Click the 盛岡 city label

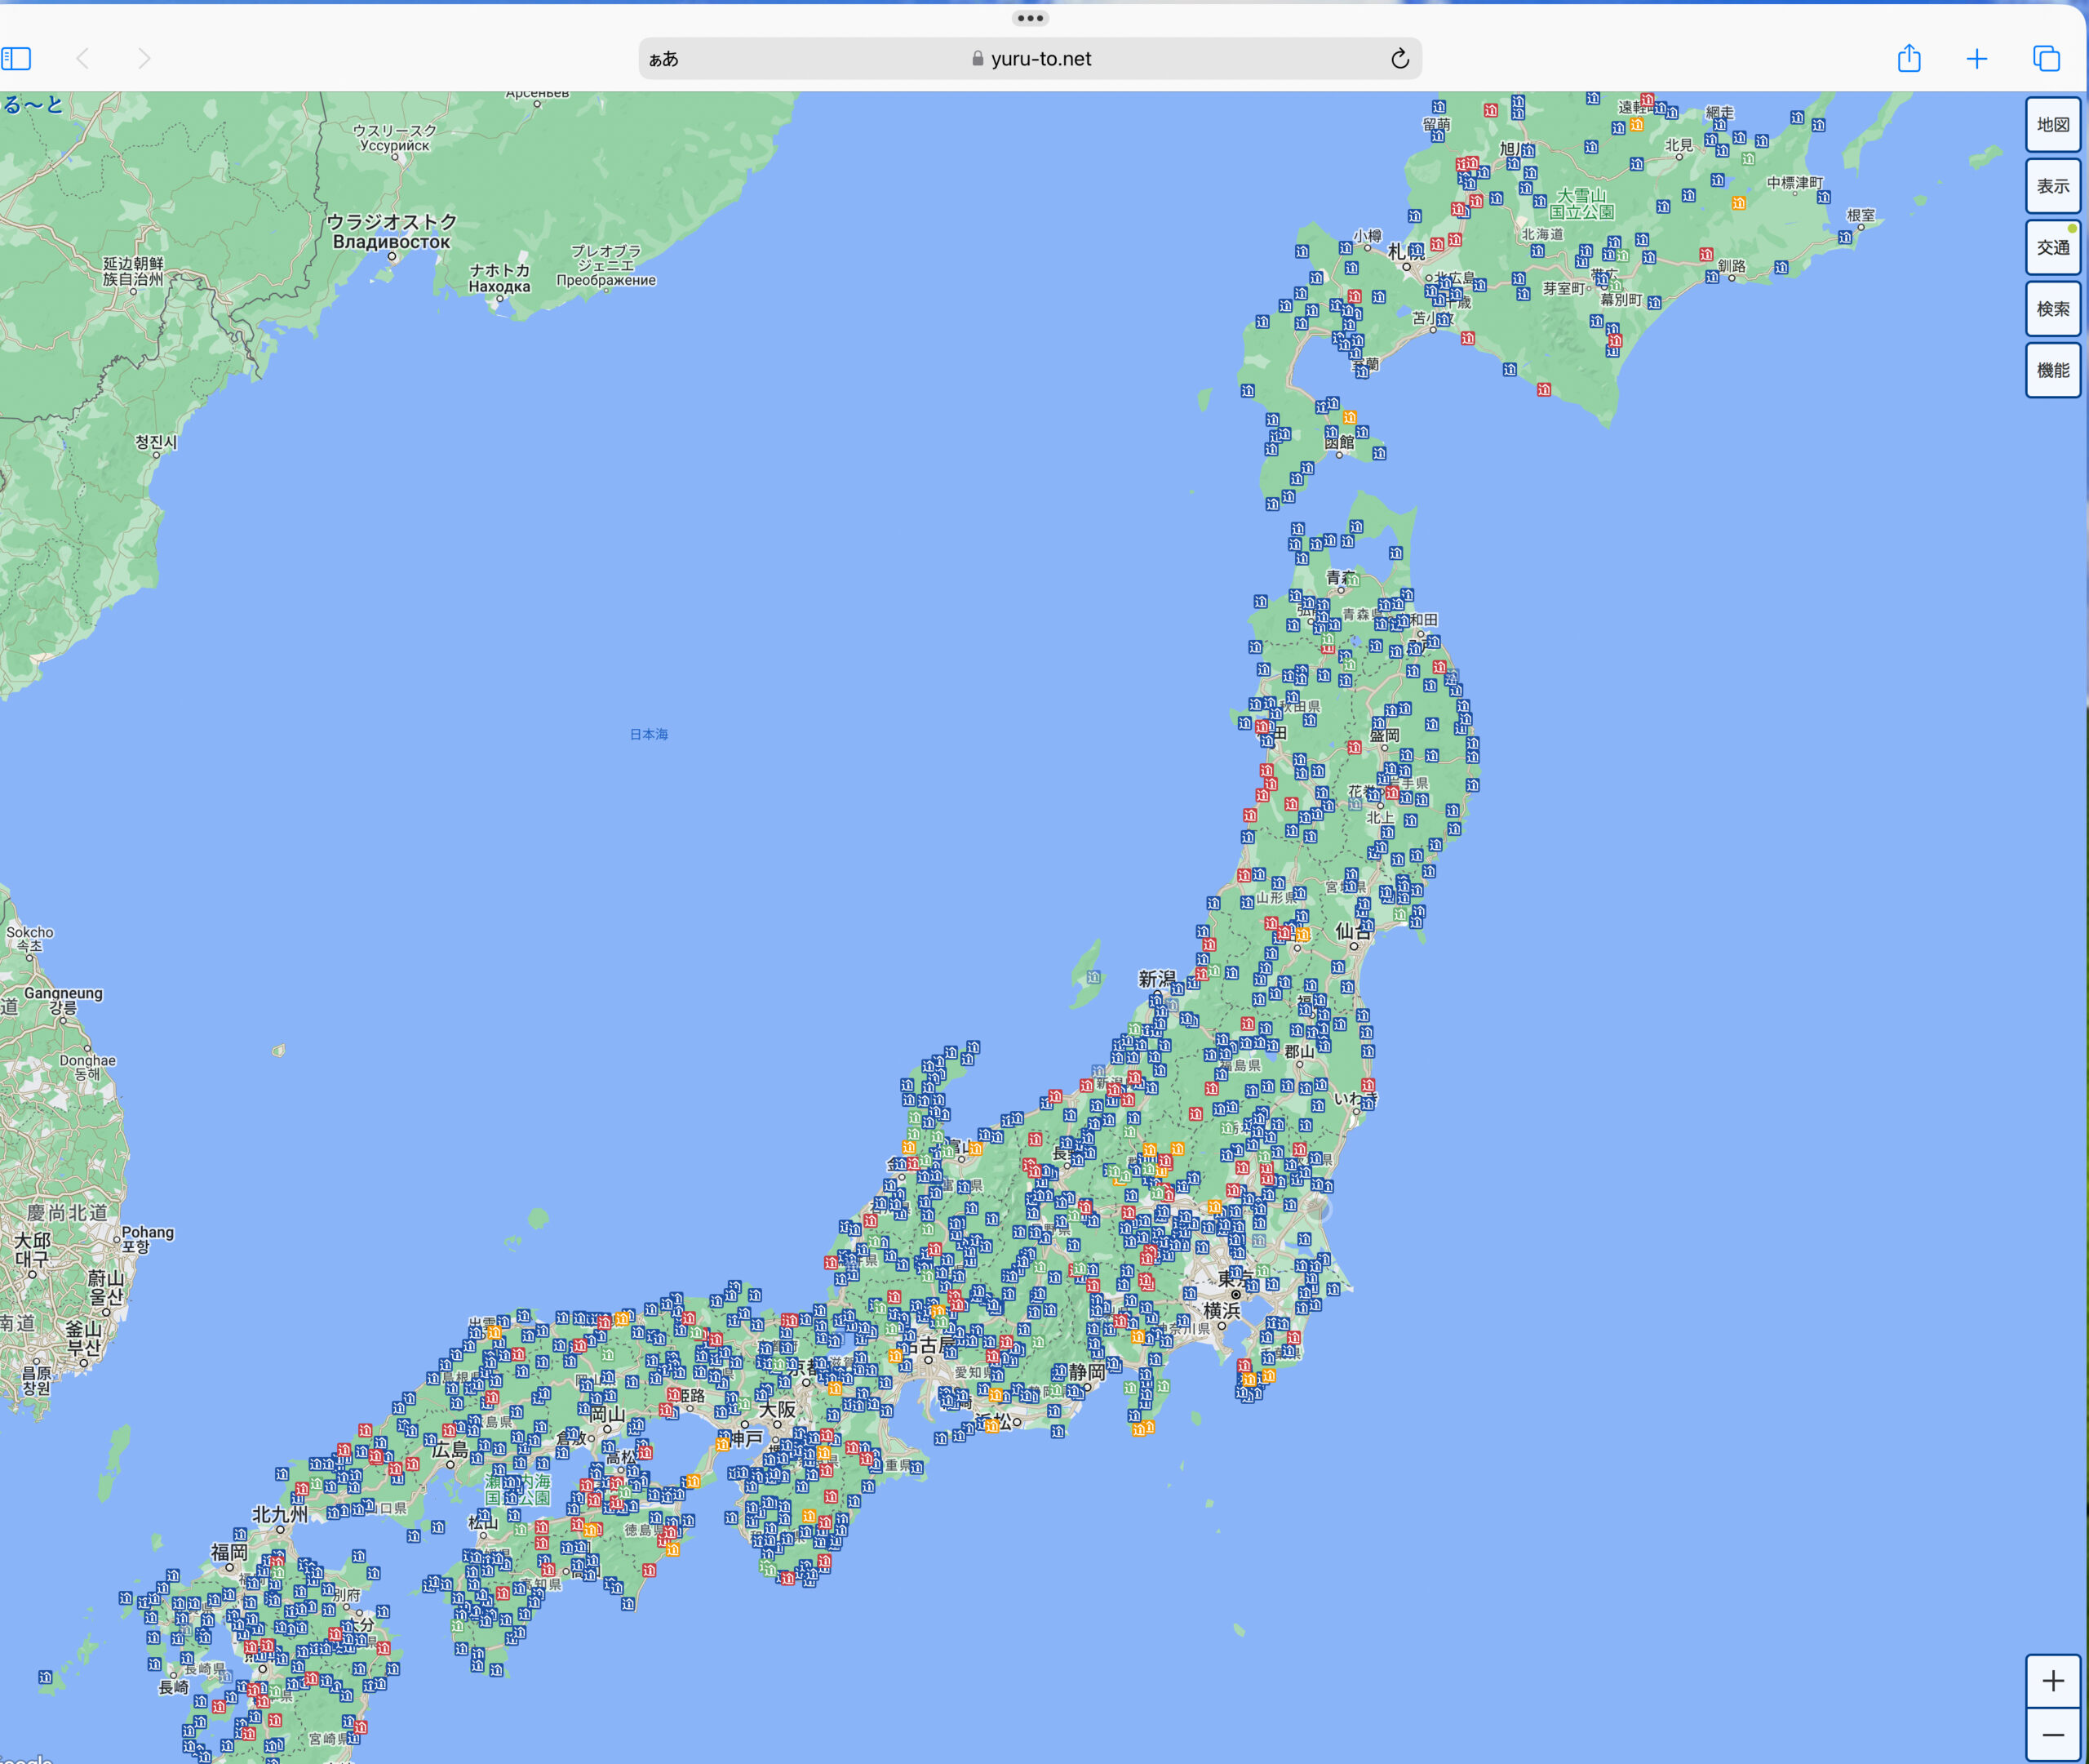tap(1384, 735)
